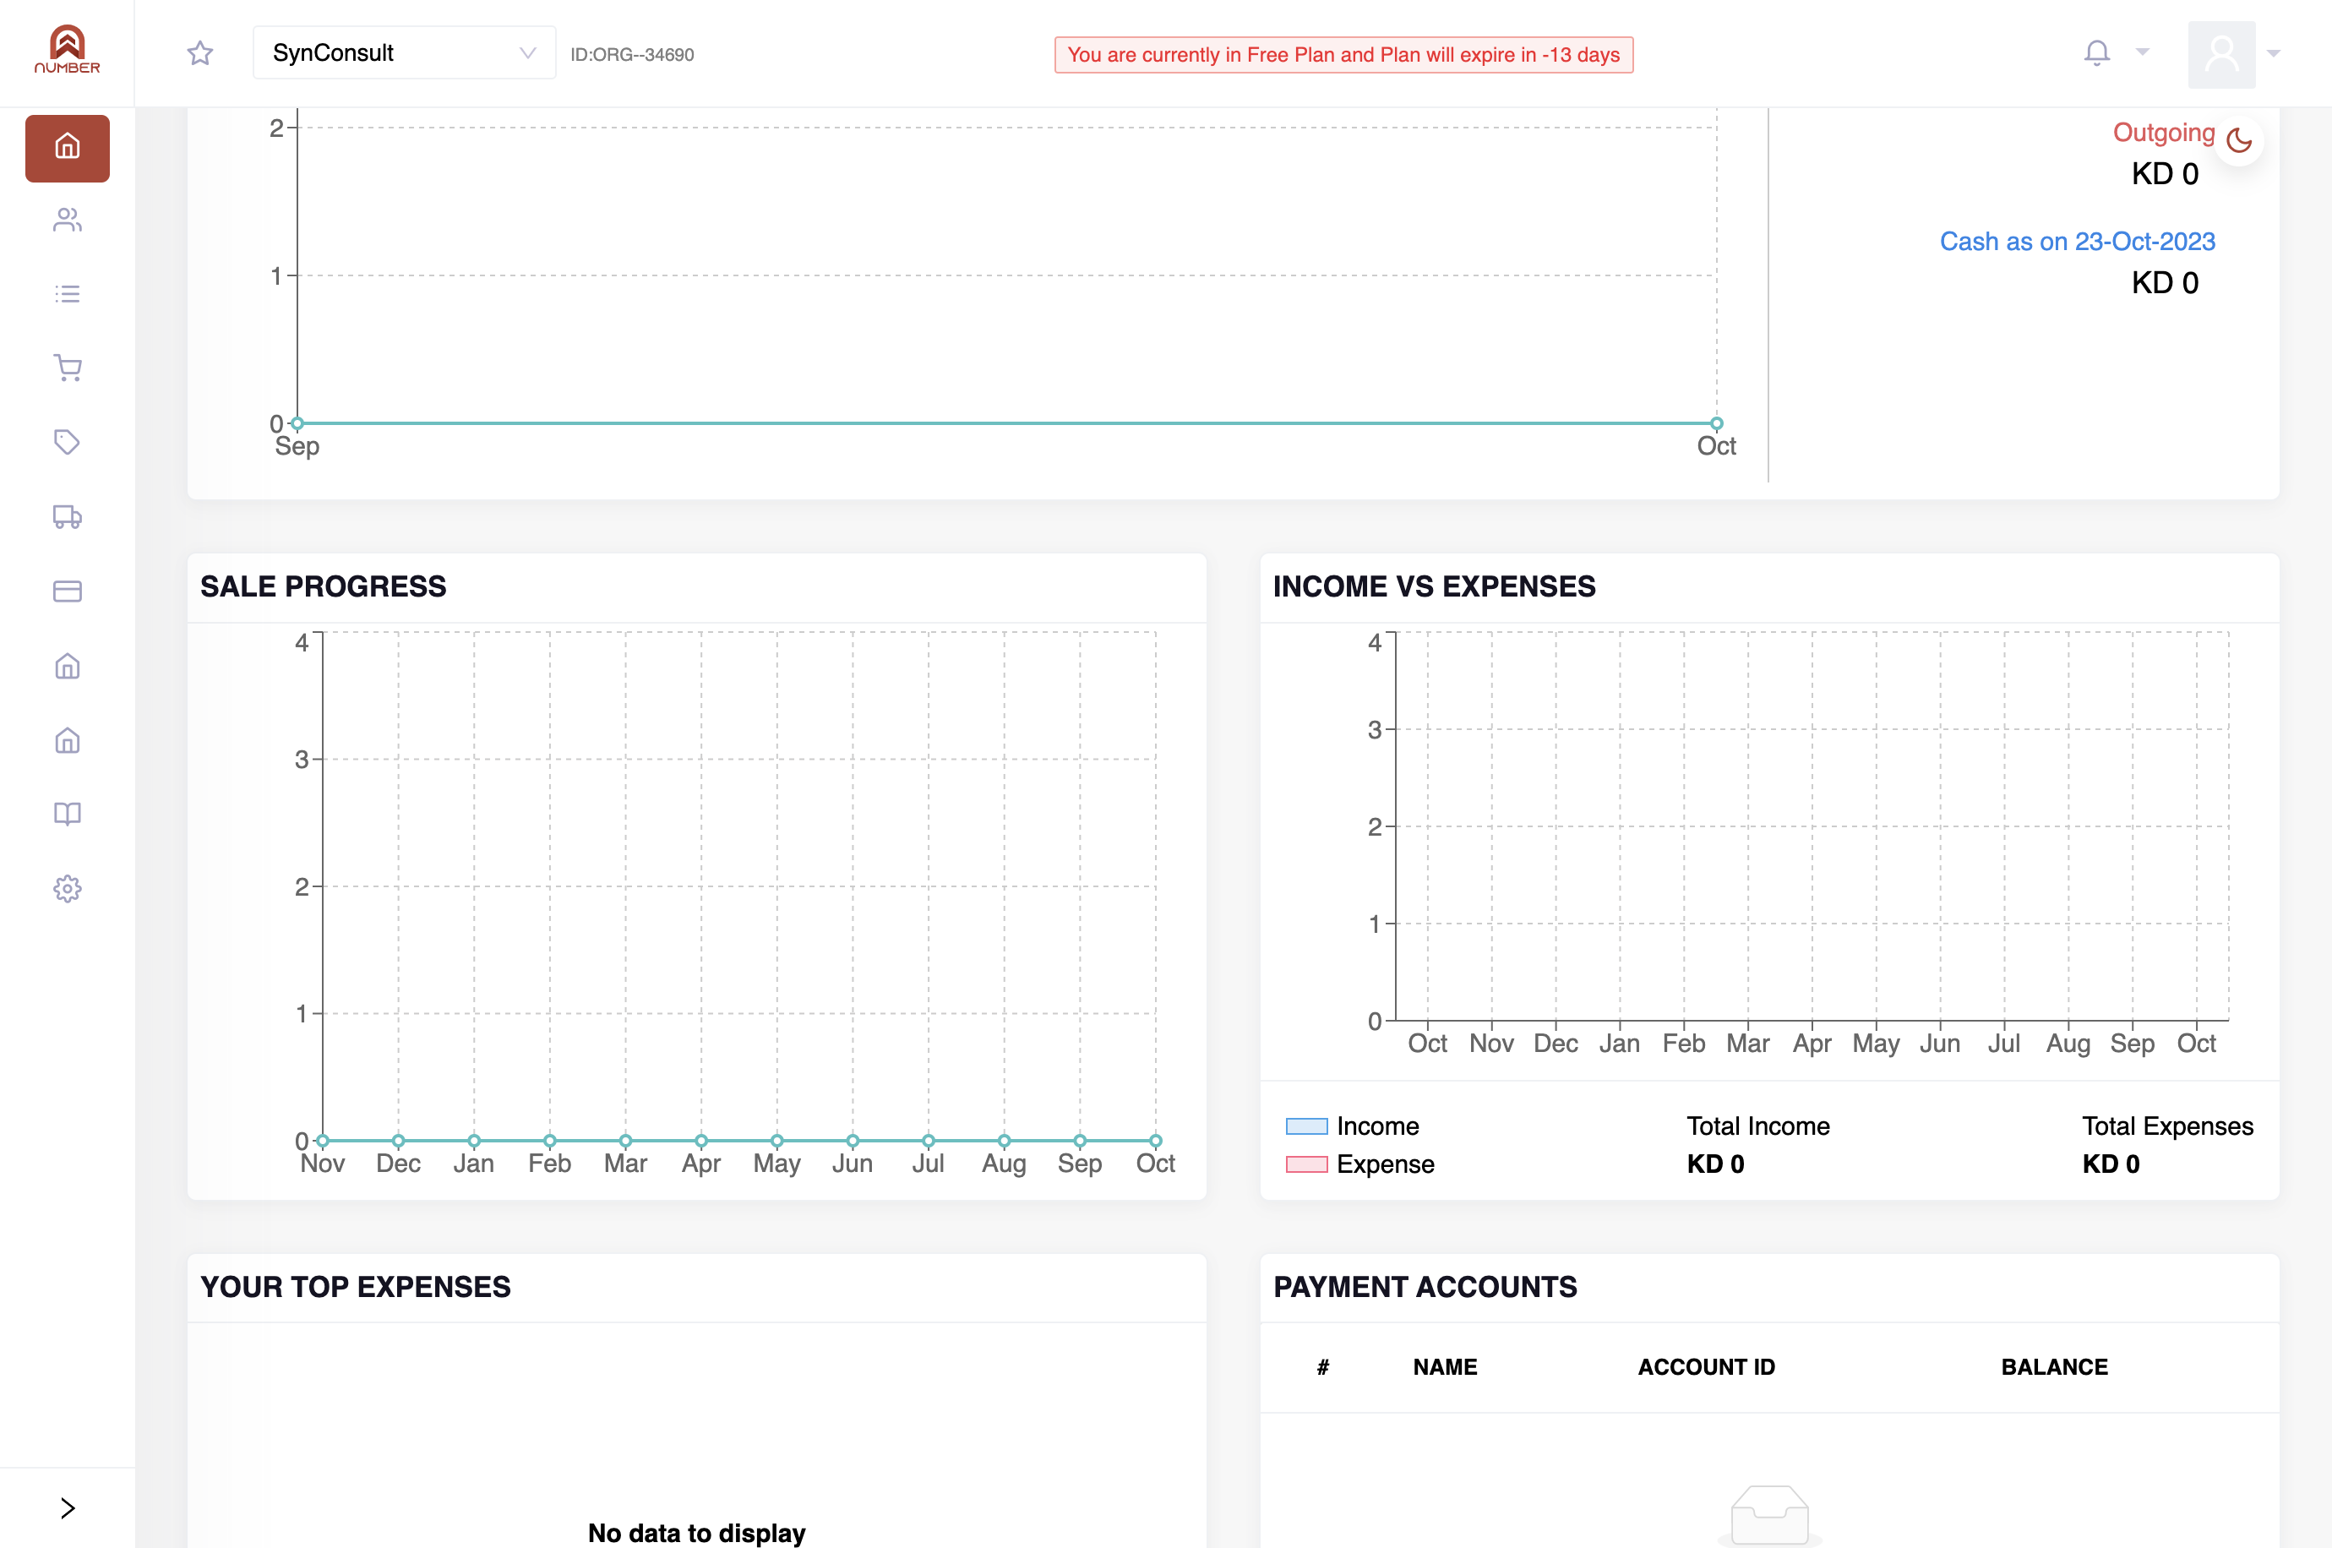
Task: Click the Outgoing label
Action: click(2163, 133)
